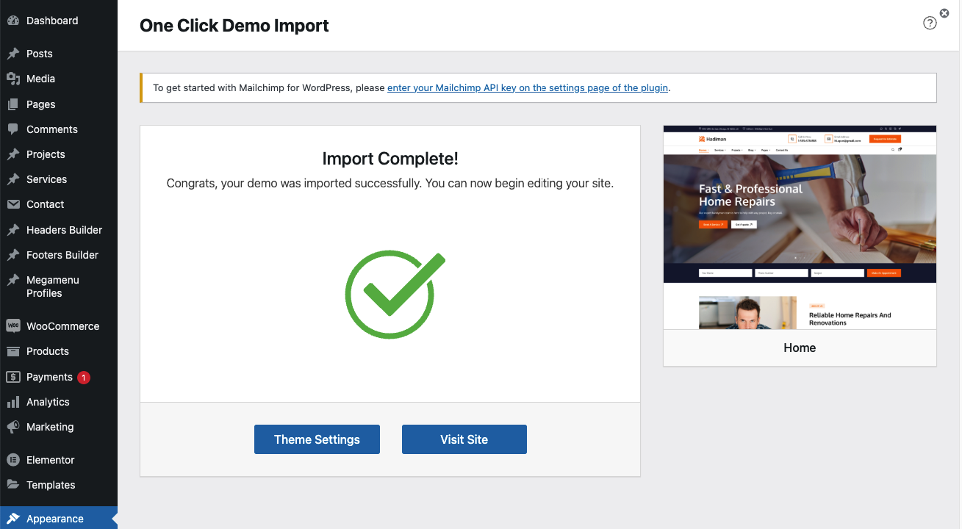Select Megamenu Profiles in sidebar

pos(52,287)
